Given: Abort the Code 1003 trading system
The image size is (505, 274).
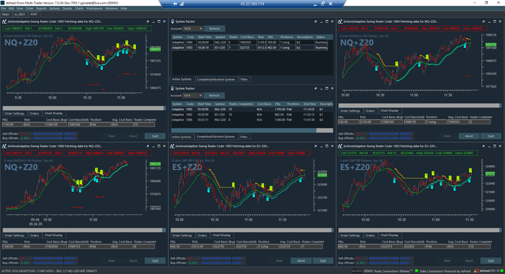Looking at the screenshot, I should pos(301,261).
